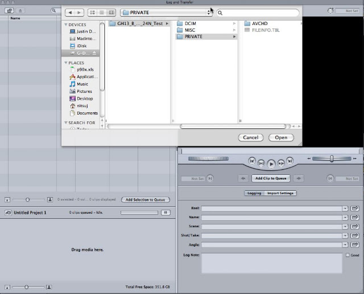
Task: Select the FILEINFO.TBL file
Action: pyautogui.click(x=262, y=30)
